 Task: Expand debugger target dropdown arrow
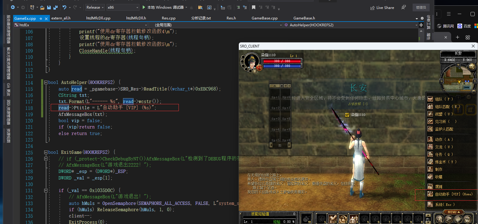[186, 7]
